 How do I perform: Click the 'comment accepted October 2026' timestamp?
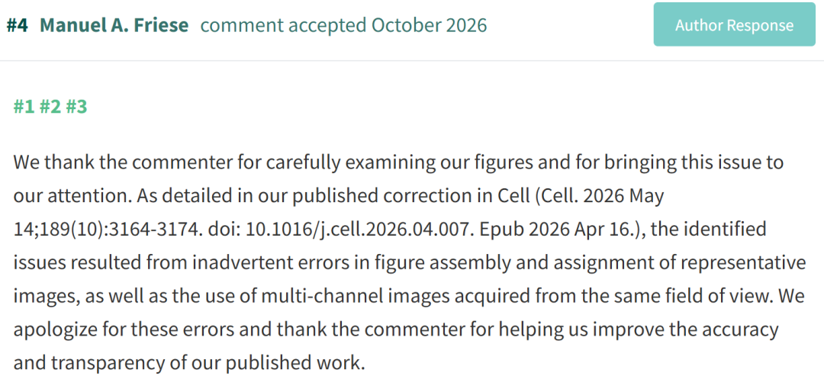(343, 25)
